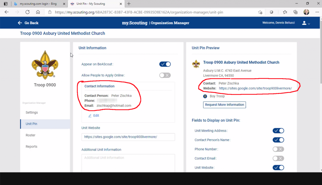The height and width of the screenshot is (185, 322).
Task: Click the Unit Website input field
Action: 128,137
